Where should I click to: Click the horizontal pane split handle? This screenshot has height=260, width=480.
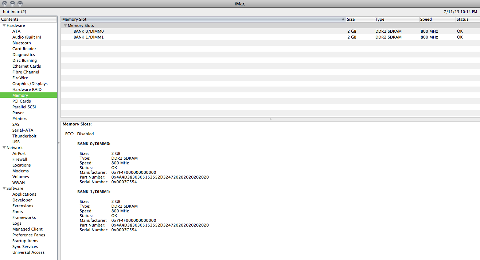[x=270, y=119]
